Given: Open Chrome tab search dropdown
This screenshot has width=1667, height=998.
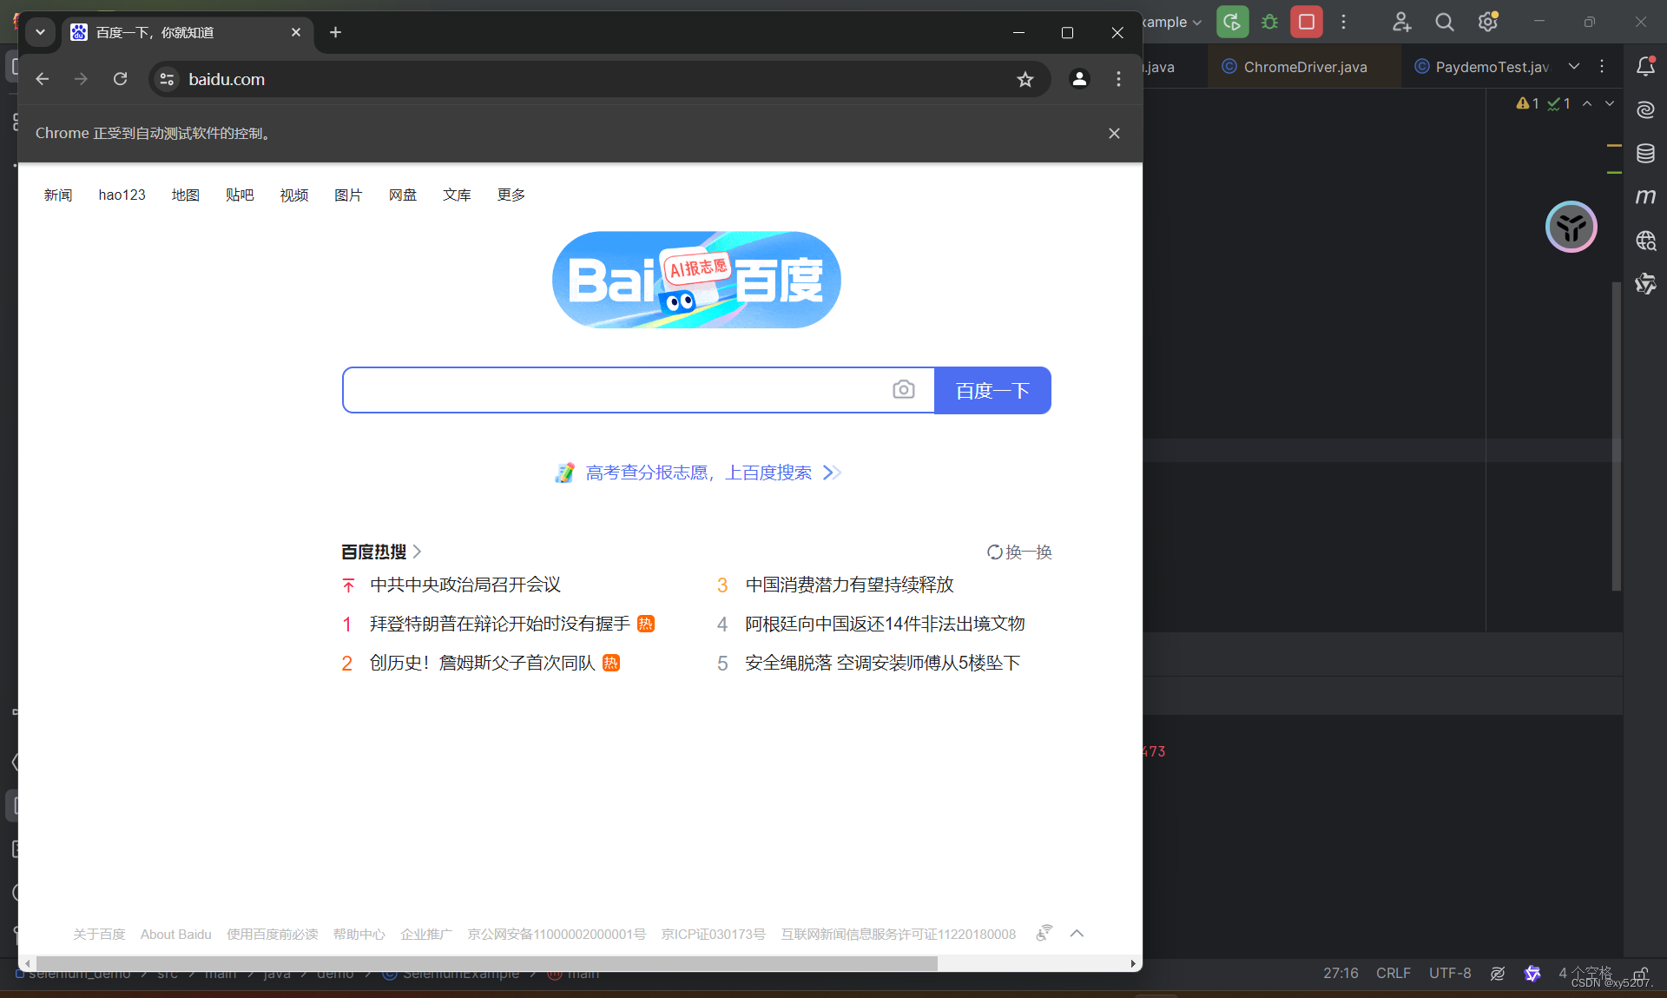Looking at the screenshot, I should pos(40,32).
